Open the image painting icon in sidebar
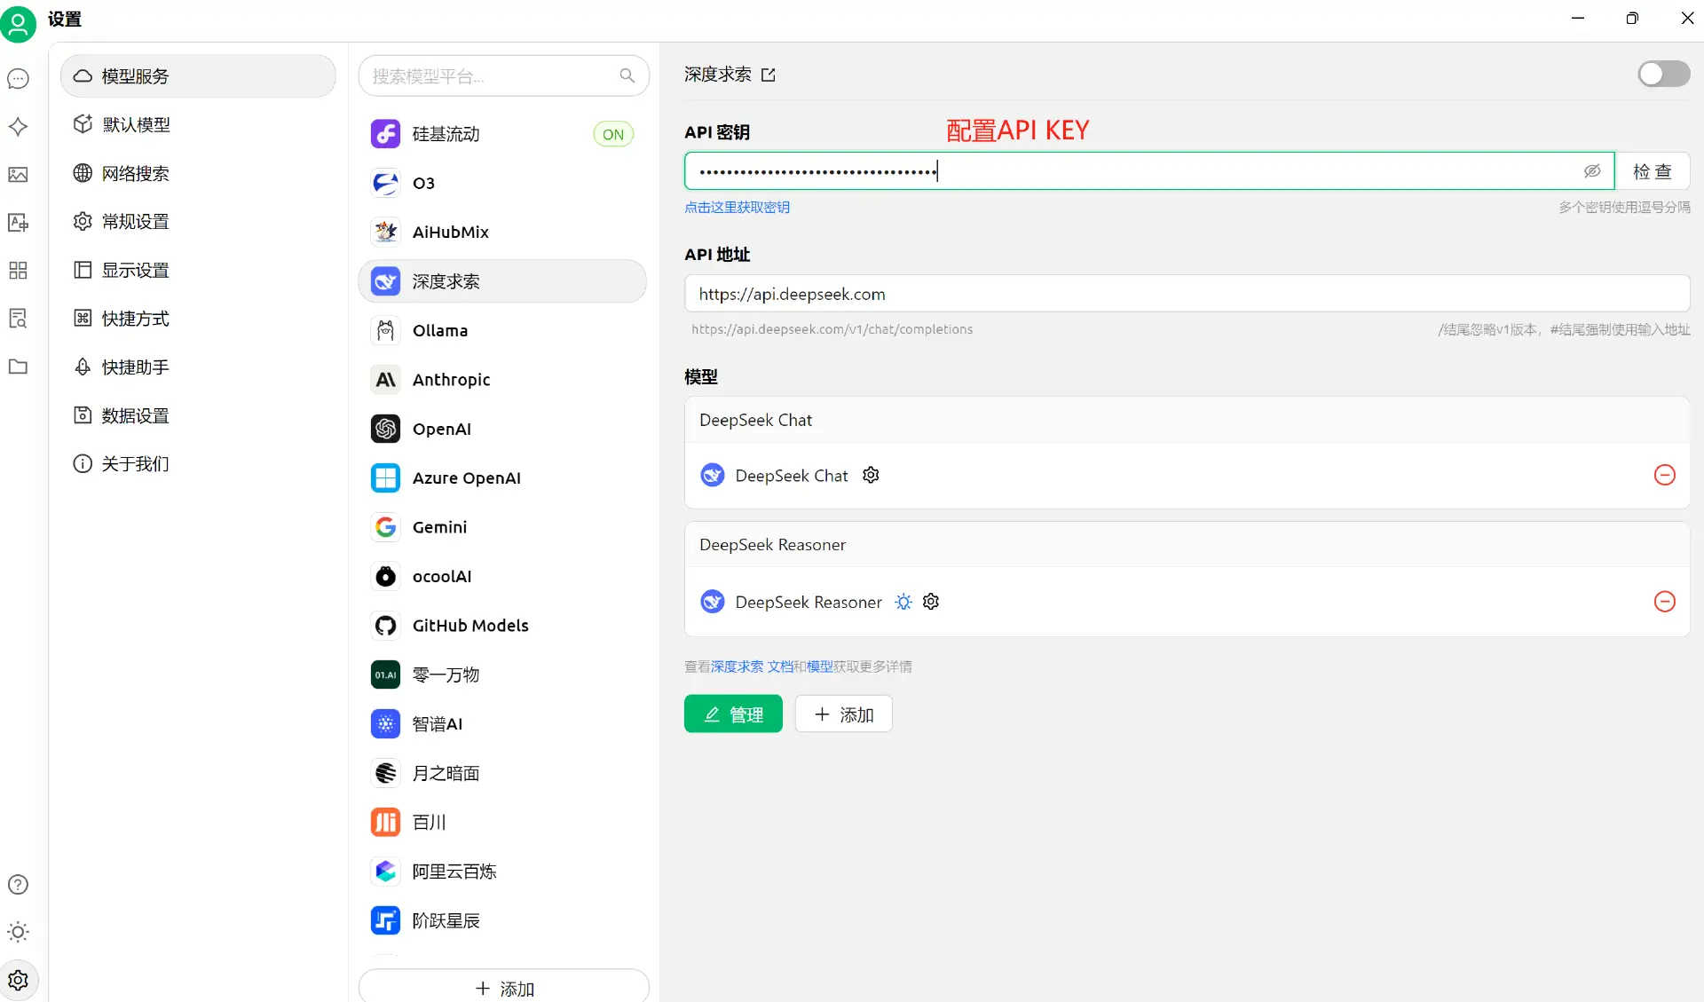This screenshot has width=1704, height=1002. click(18, 175)
